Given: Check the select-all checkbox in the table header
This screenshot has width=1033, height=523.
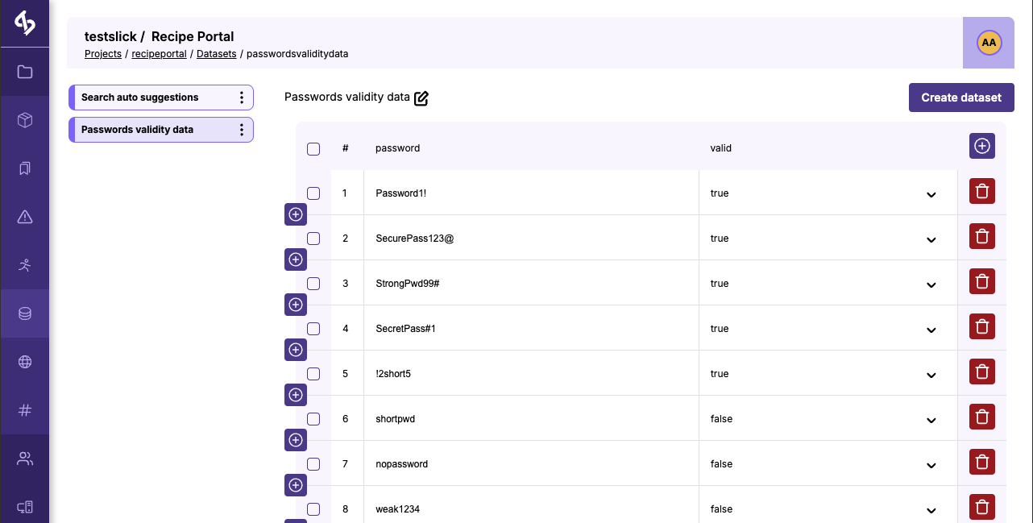Looking at the screenshot, I should pos(313,148).
